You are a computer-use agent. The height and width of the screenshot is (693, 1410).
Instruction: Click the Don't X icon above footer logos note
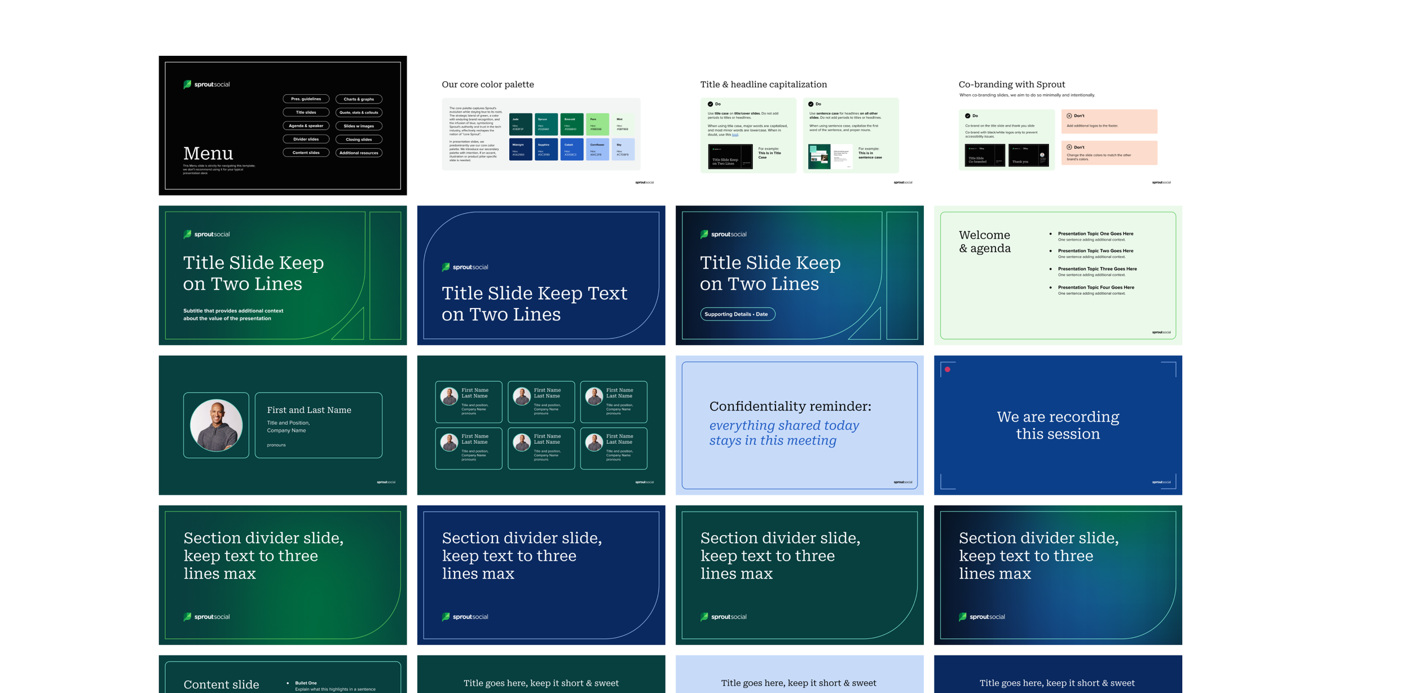pos(1069,116)
